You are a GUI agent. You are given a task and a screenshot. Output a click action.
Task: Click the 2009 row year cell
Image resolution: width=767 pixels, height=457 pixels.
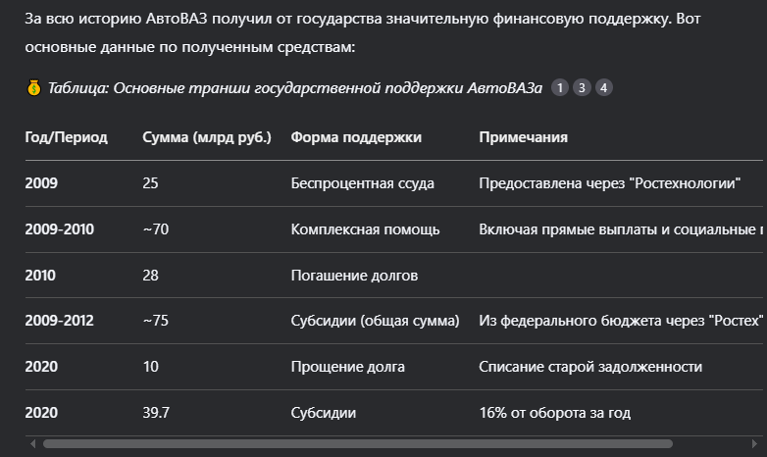pos(41,183)
